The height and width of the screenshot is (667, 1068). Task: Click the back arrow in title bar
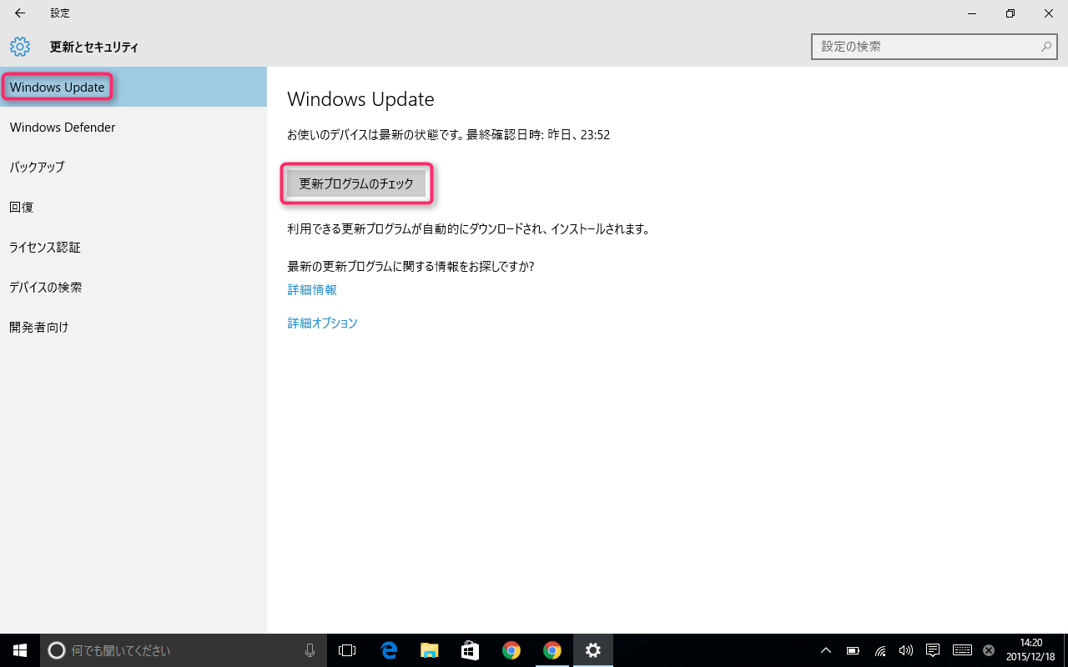point(20,13)
